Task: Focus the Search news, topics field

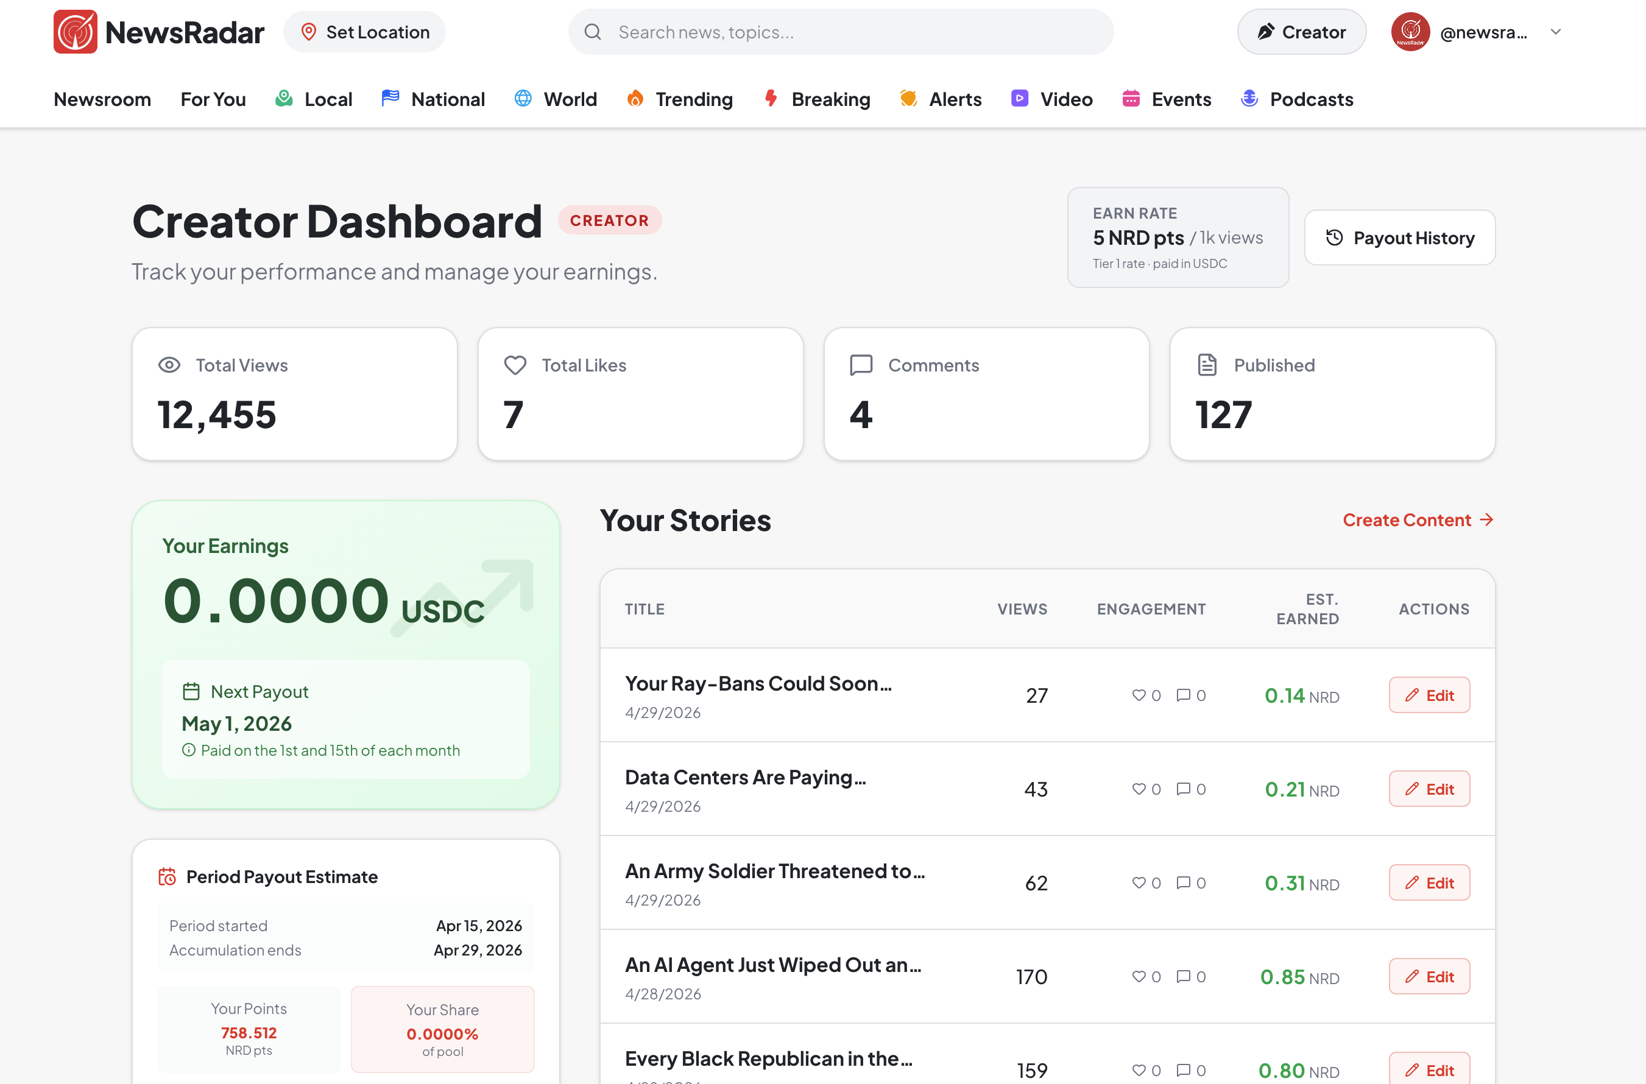Action: tap(850, 32)
